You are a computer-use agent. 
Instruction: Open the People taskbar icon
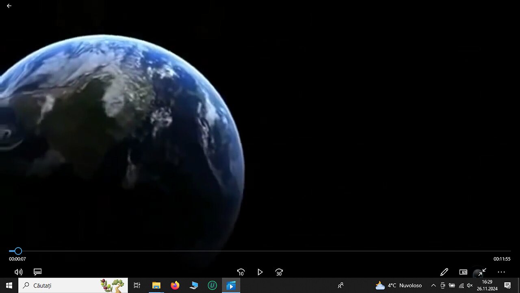click(x=340, y=285)
